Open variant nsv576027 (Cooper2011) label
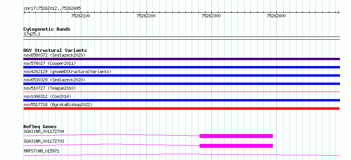 coord(50,63)
